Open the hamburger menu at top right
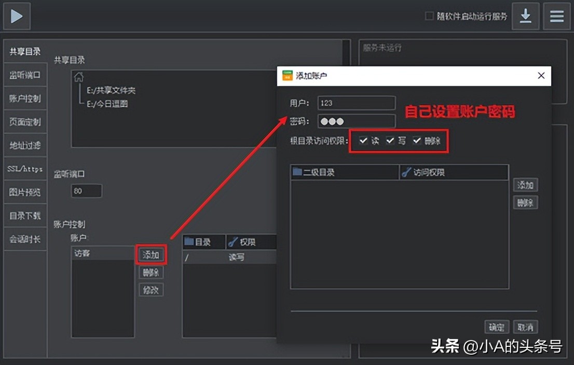This screenshot has width=574, height=365. [556, 16]
